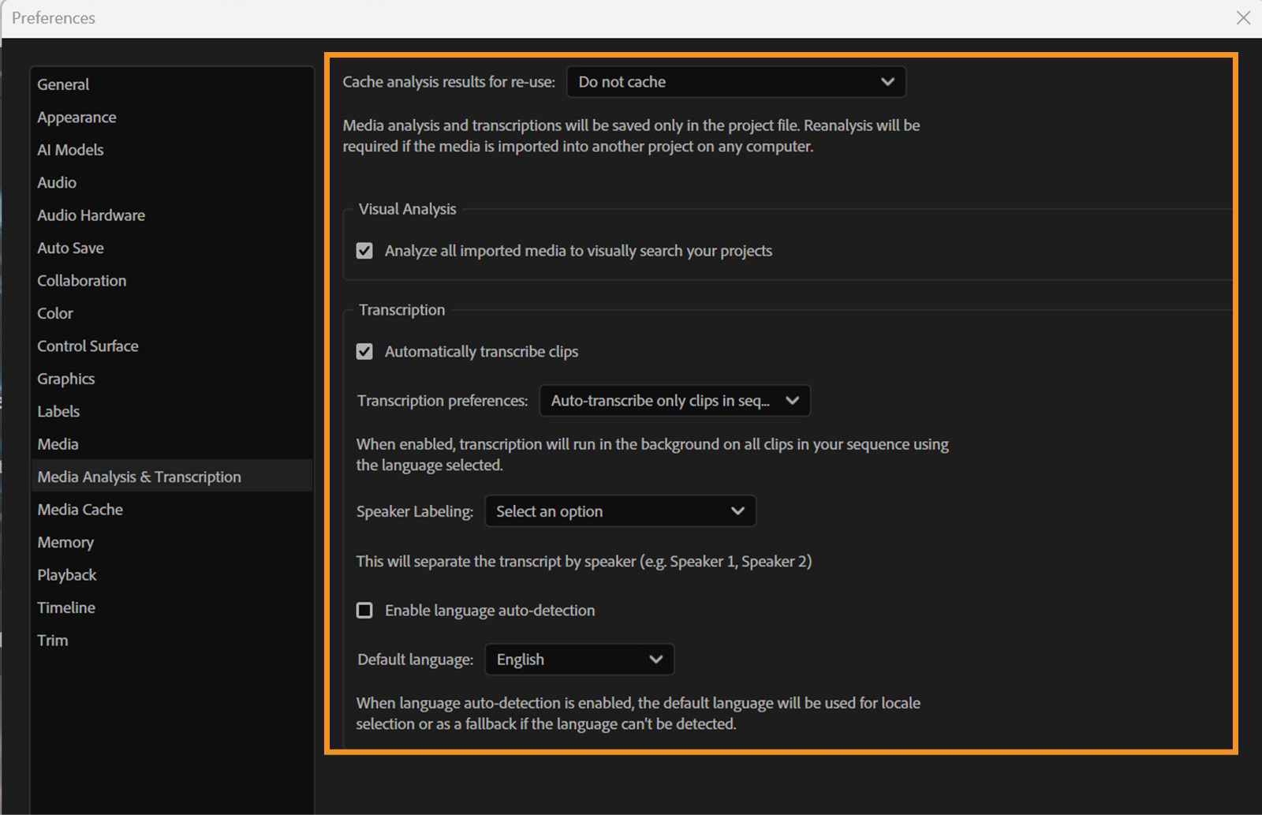1262x815 pixels.
Task: Select the Control Surface category
Action: 88,346
